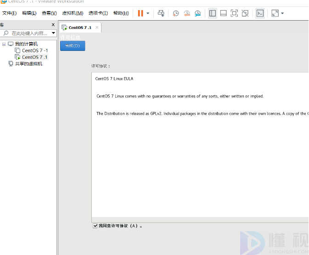Click the Take Snapshot clock icon

[x=176, y=13]
